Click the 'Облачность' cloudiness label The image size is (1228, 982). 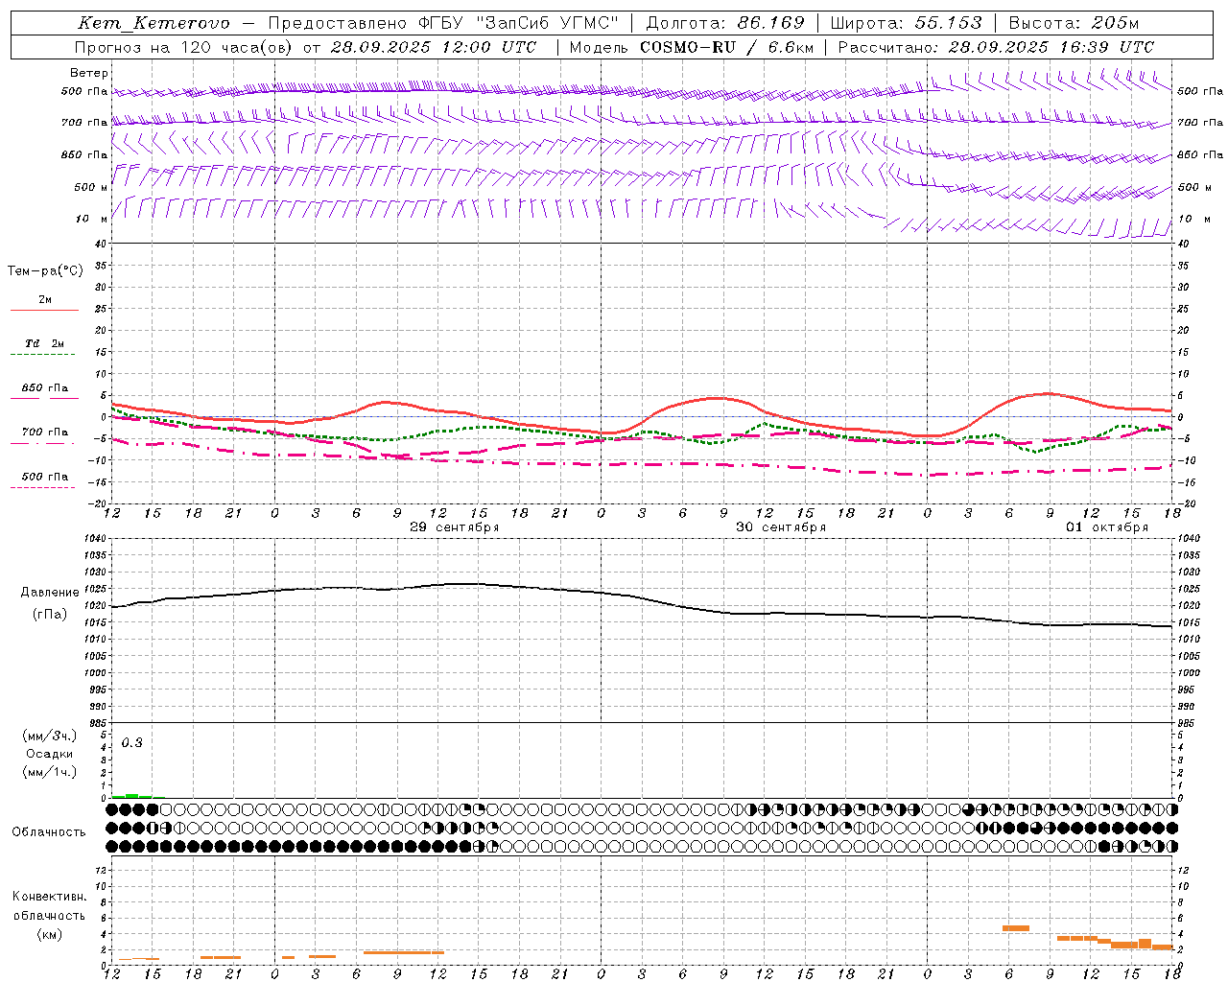point(49,832)
